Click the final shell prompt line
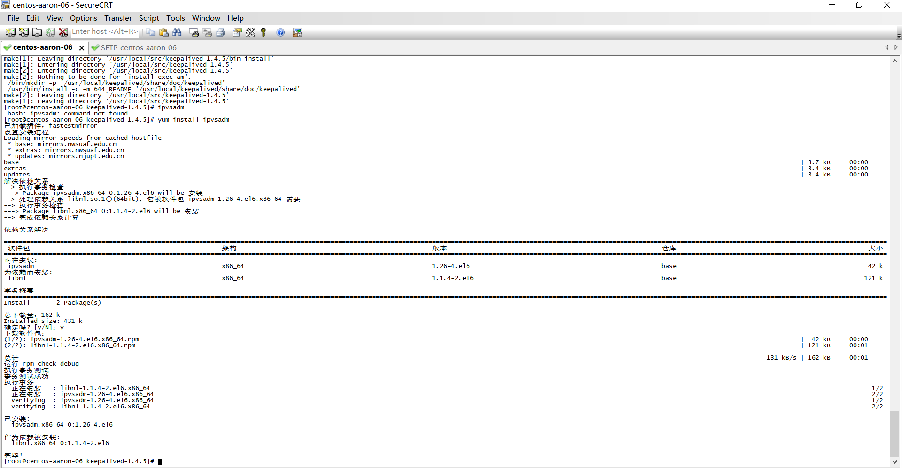Viewport: 902px width, 468px height. (x=83, y=461)
